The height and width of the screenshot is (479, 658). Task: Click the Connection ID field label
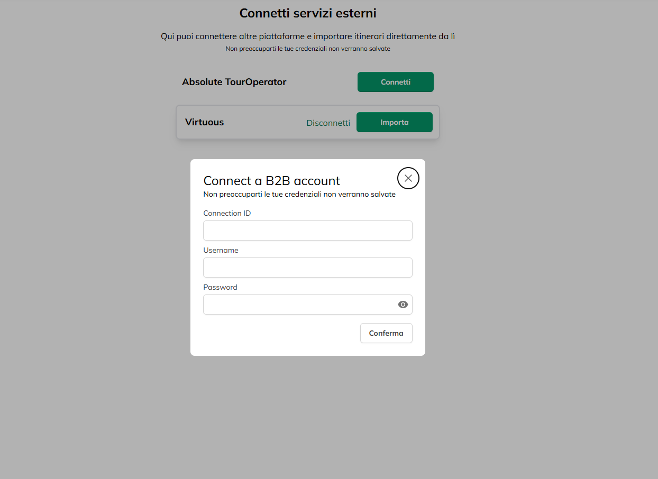click(x=227, y=213)
